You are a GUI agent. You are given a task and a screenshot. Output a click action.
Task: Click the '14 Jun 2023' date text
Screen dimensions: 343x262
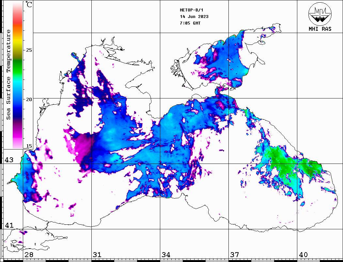194,17
